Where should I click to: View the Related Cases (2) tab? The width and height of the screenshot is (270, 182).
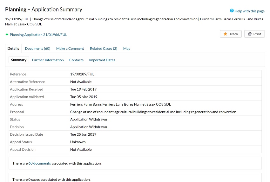[104, 49]
